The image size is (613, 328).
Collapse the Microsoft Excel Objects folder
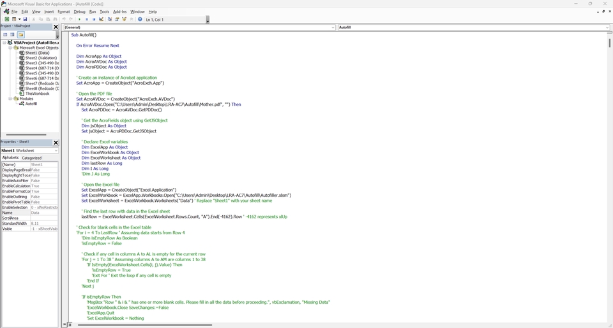click(10, 48)
